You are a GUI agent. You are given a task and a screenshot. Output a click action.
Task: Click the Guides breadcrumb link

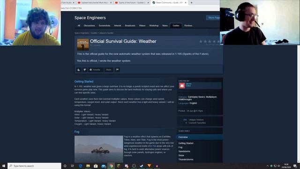tap(94, 33)
